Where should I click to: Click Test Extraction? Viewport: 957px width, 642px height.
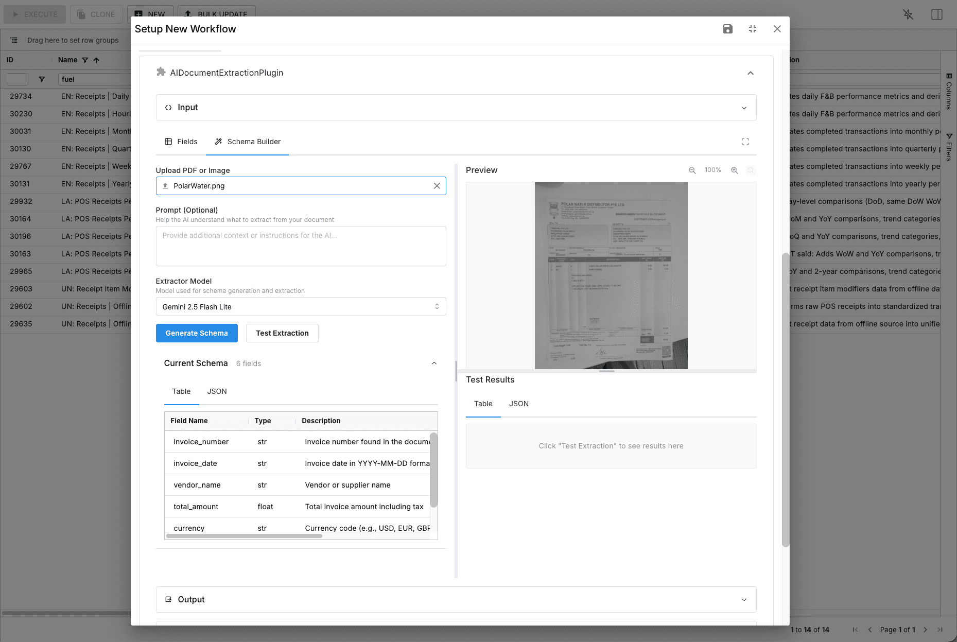tap(282, 333)
